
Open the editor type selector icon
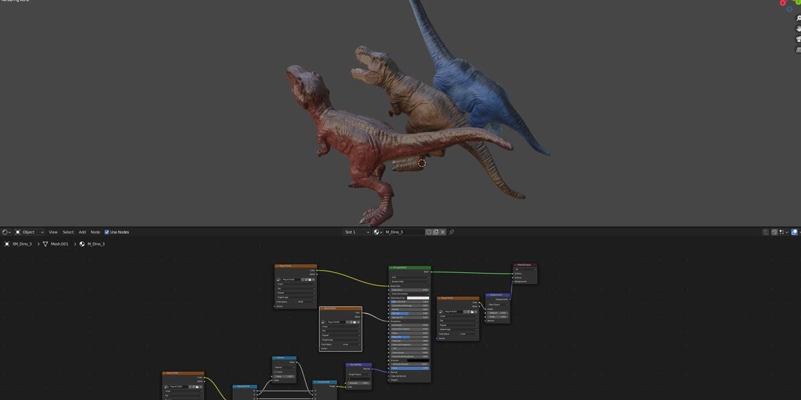[6, 232]
